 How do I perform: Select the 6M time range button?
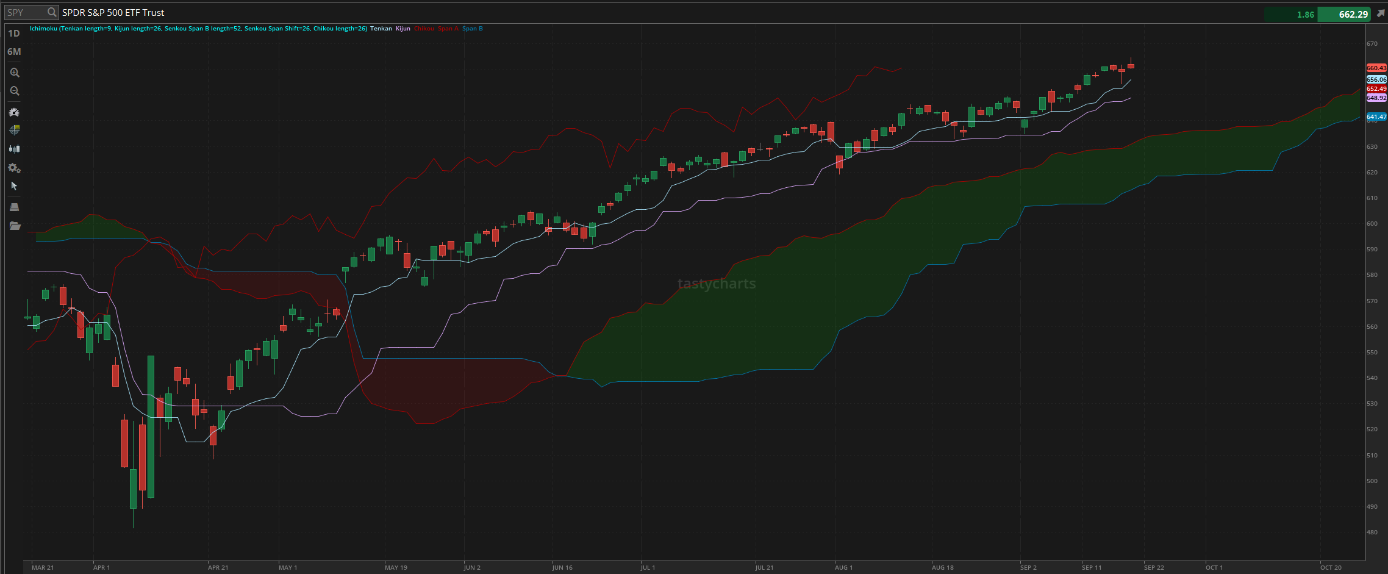[14, 52]
